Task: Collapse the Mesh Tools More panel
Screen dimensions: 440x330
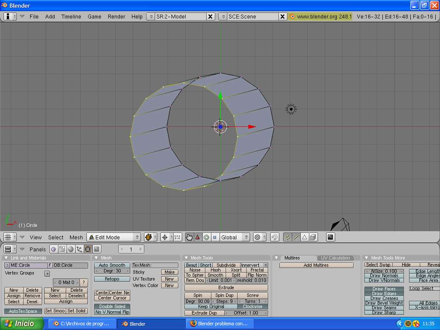Action: coord(367,258)
